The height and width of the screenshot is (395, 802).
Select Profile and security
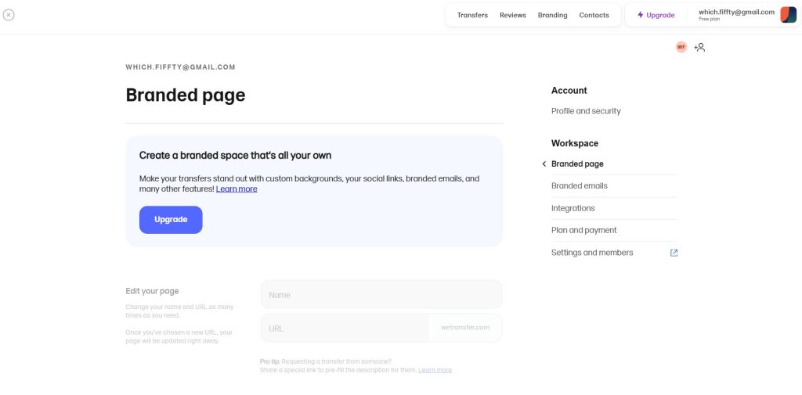click(x=586, y=111)
